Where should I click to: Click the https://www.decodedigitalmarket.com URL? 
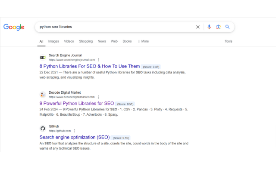(x=72, y=97)
